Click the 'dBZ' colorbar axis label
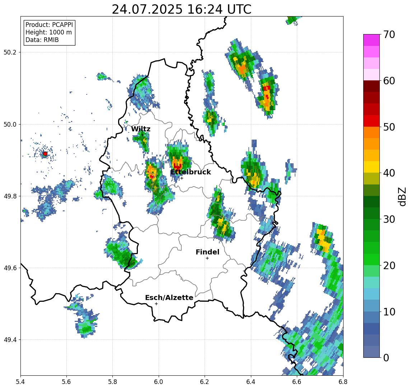The image size is (411, 389). click(x=402, y=196)
